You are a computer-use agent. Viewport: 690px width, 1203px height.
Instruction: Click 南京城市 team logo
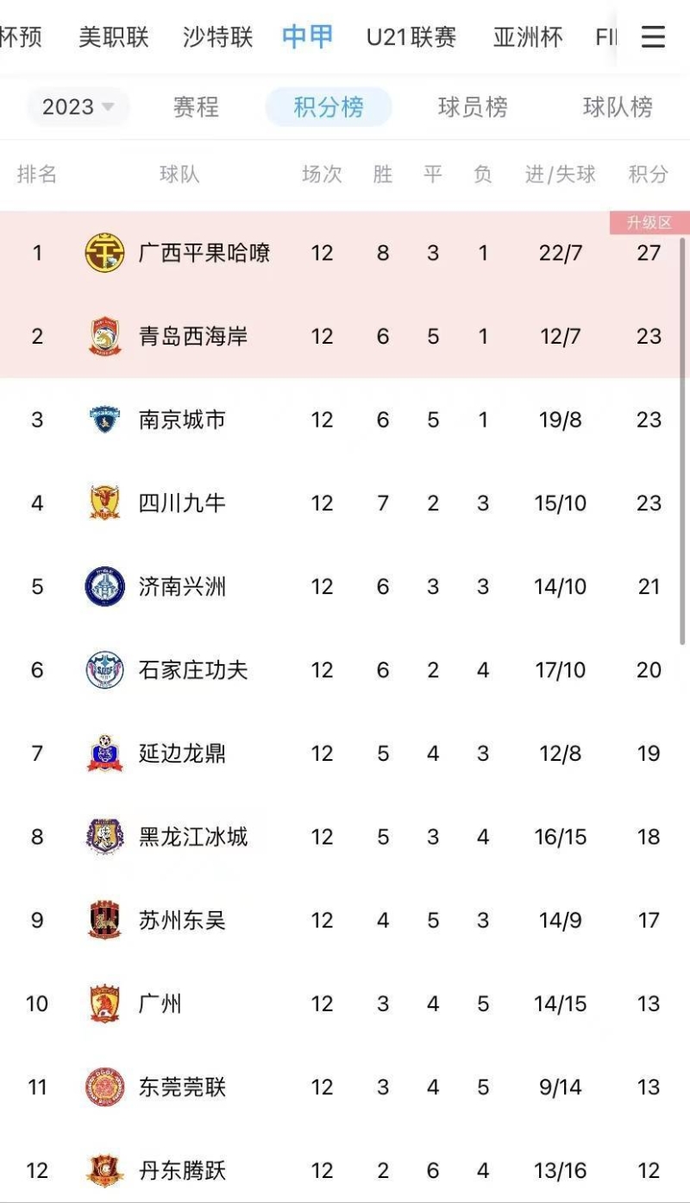click(x=104, y=420)
